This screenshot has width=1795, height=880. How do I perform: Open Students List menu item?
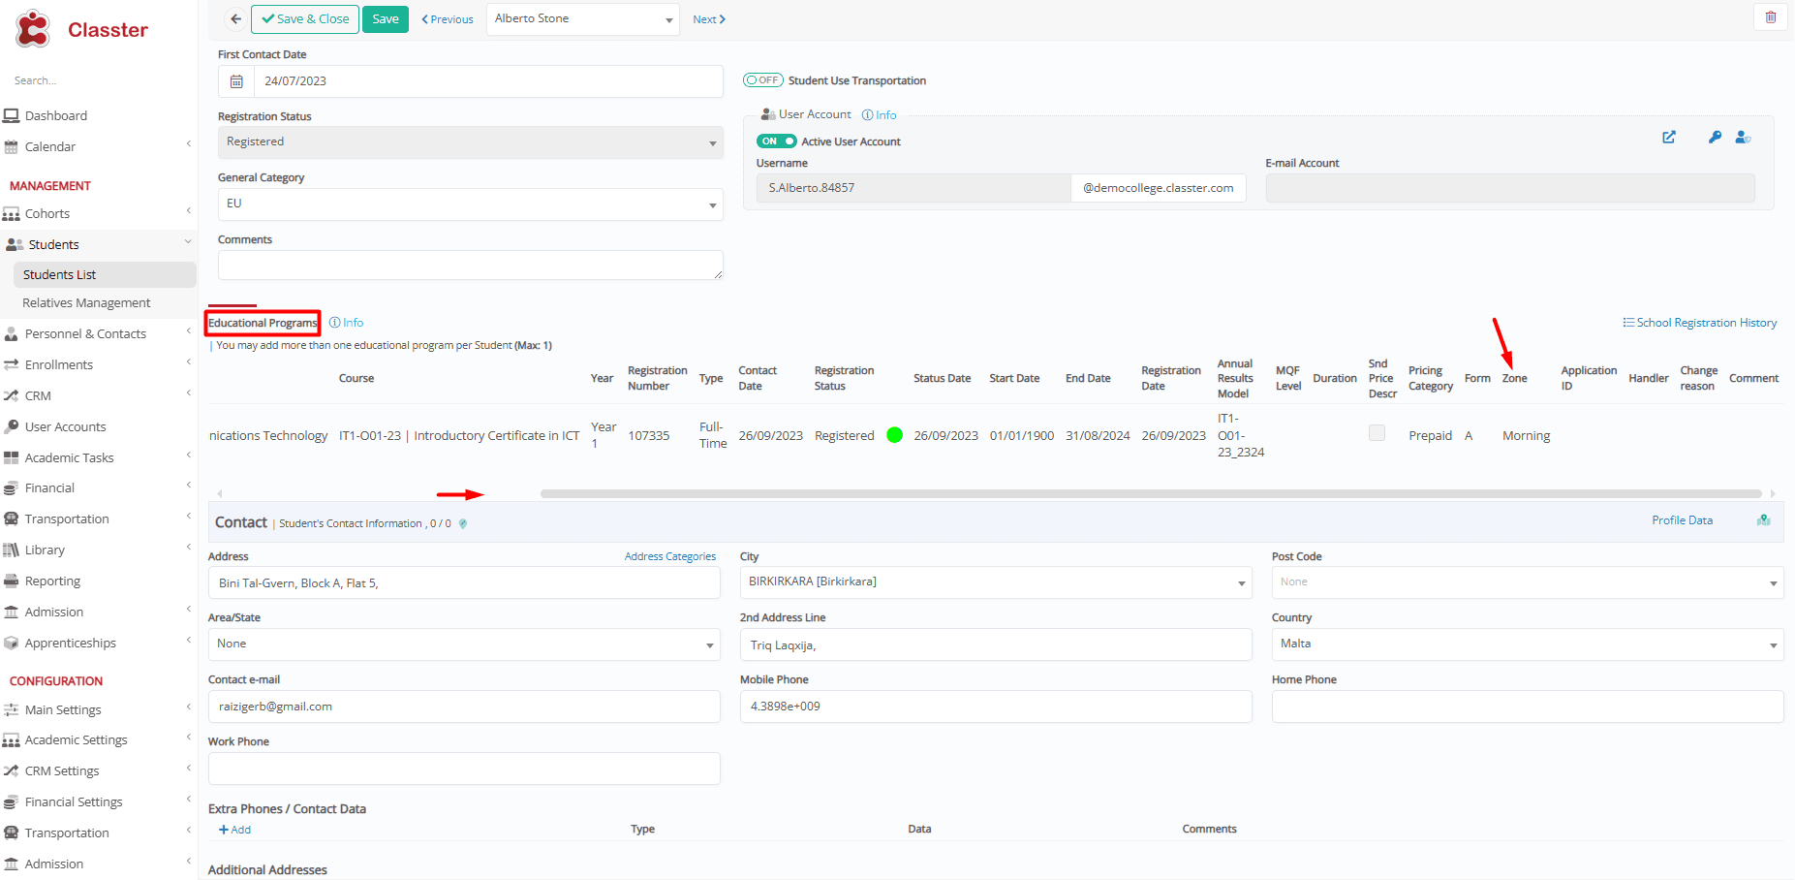click(x=105, y=275)
